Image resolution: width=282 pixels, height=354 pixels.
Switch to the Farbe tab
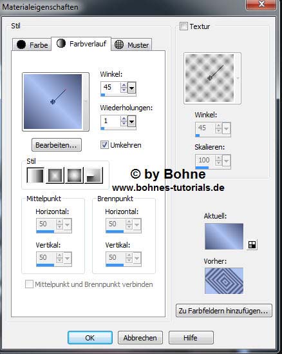[32, 44]
